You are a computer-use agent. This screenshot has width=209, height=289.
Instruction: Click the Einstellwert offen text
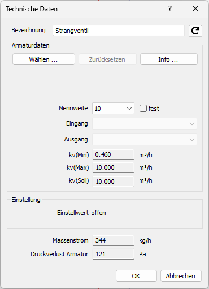[x=81, y=213]
